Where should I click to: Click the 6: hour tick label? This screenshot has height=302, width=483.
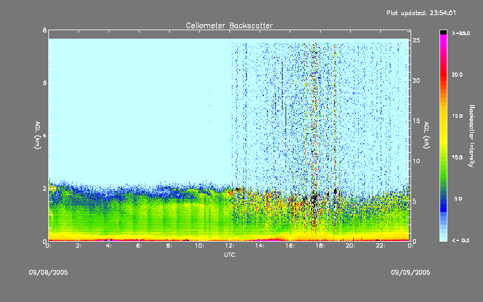pos(139,246)
